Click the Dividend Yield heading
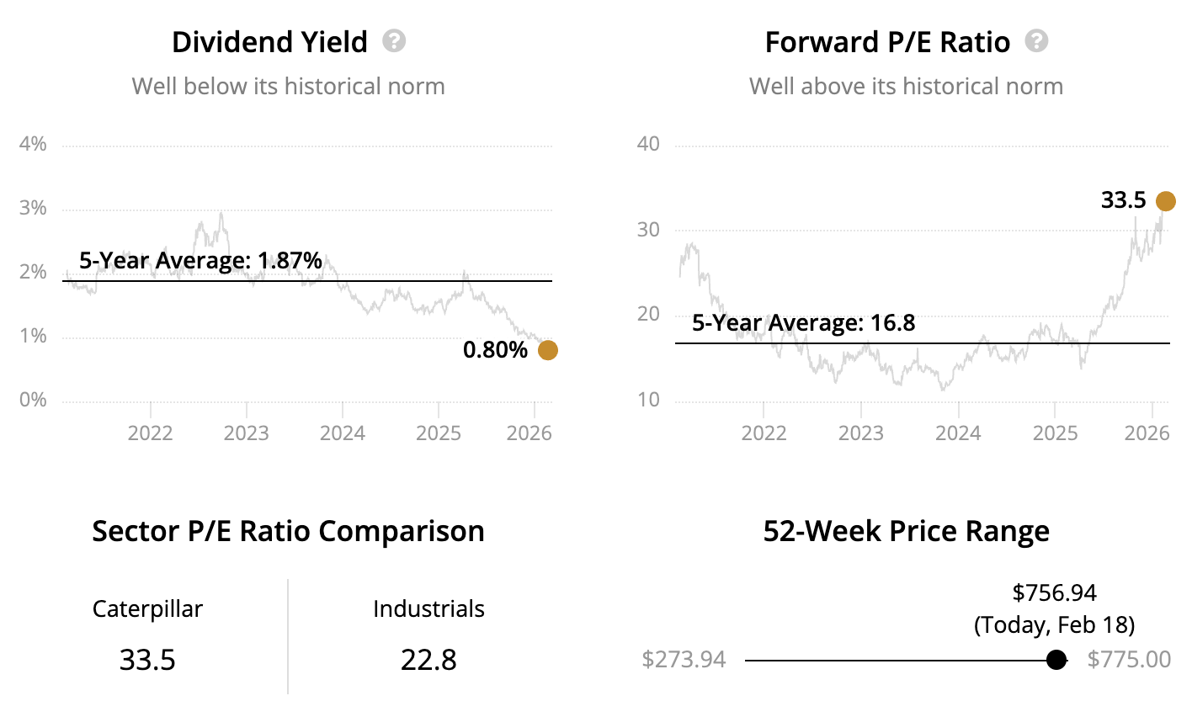Screen dimensions: 1192x717 269,42
